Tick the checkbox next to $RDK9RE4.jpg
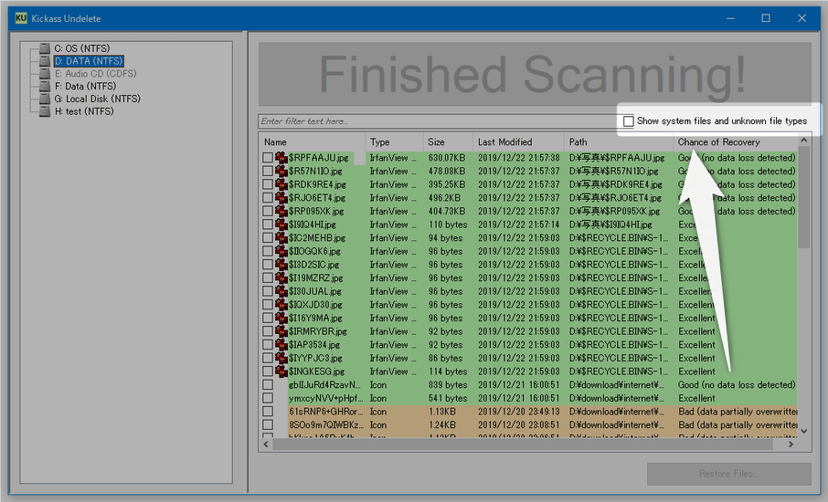Image resolution: width=828 pixels, height=502 pixels. (268, 184)
